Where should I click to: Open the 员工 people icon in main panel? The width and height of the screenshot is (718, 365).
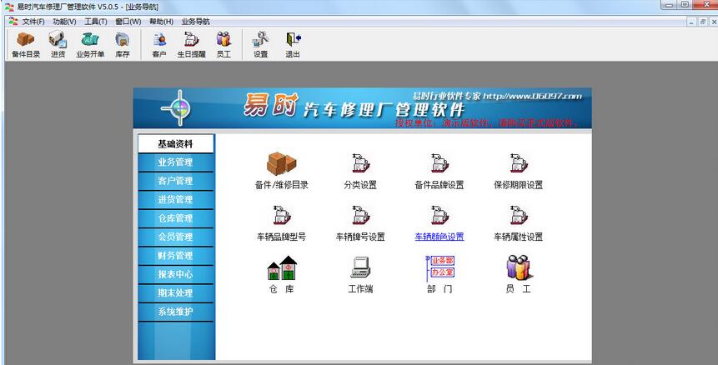[x=518, y=267]
